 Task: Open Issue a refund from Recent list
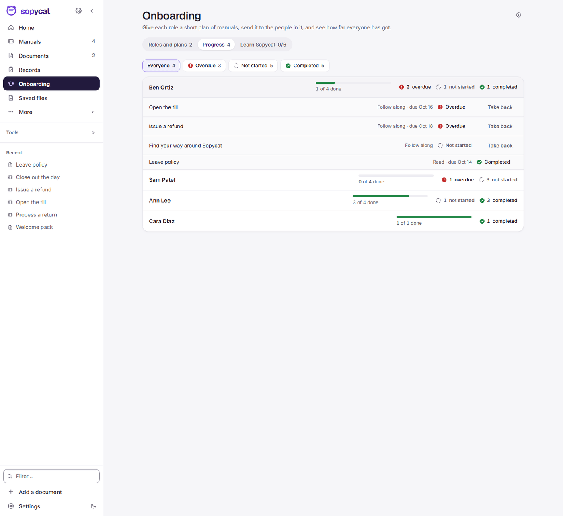[51, 190]
